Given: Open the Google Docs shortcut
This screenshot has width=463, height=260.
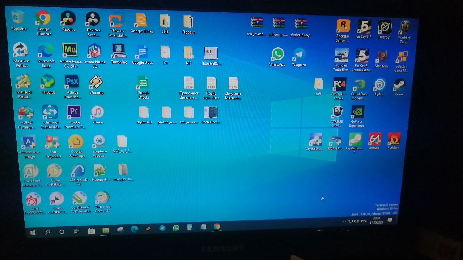Looking at the screenshot, I should coord(142,55).
